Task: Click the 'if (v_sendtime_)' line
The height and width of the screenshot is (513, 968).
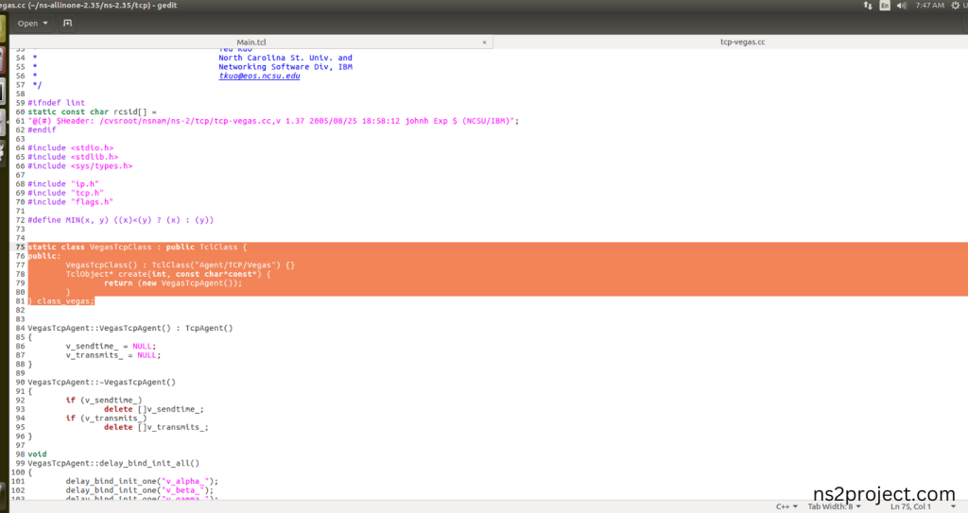Action: [x=104, y=400]
